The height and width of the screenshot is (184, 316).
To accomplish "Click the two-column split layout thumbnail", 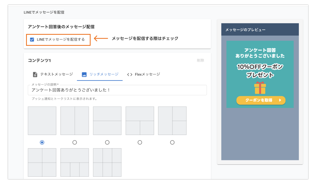I will pos(75,121).
